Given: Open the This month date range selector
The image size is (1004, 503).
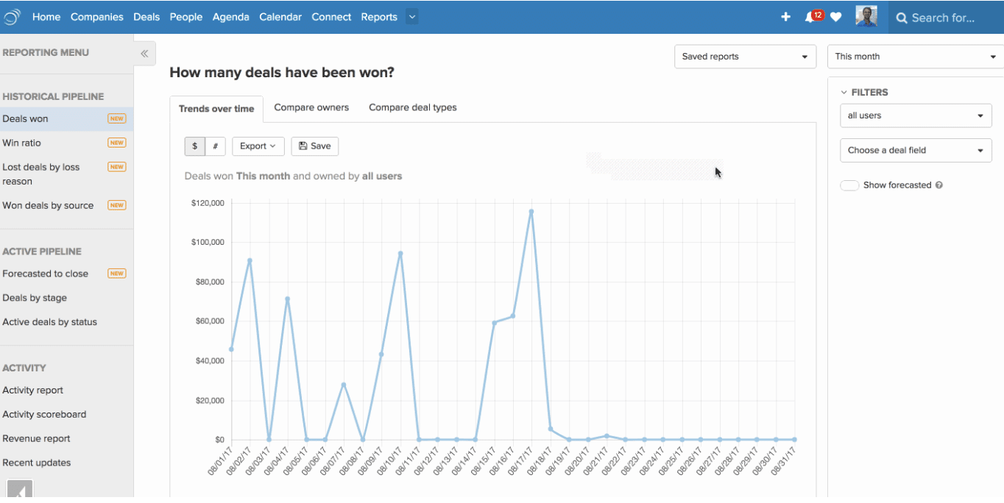Looking at the screenshot, I should point(915,56).
